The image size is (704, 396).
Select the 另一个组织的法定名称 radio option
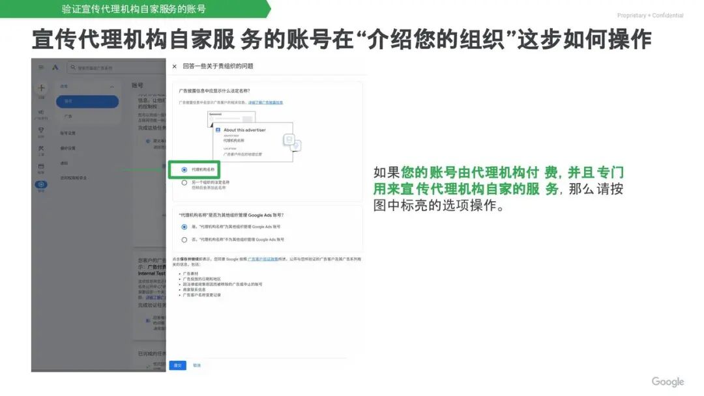[x=184, y=182]
